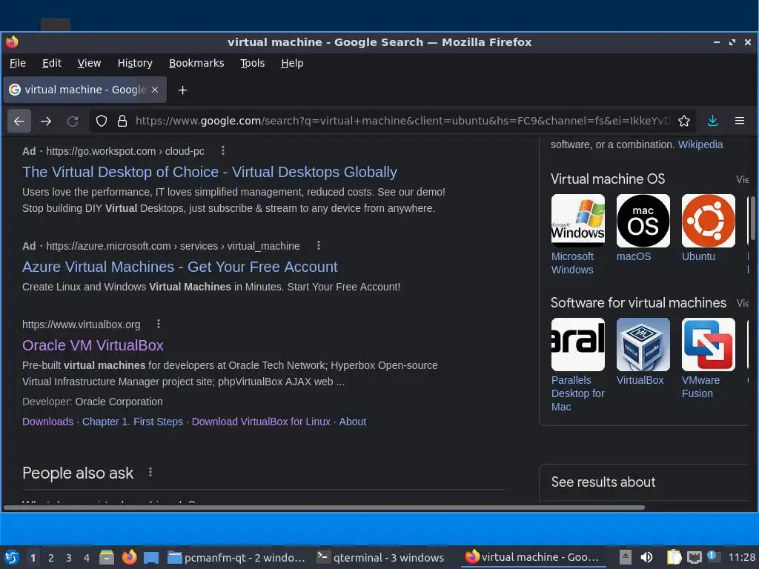Go forward using the forward arrow

(x=46, y=121)
